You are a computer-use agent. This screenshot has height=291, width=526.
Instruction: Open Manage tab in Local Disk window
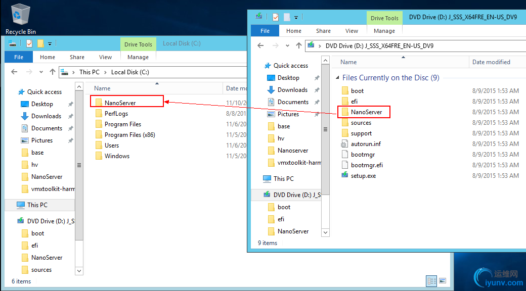click(138, 57)
